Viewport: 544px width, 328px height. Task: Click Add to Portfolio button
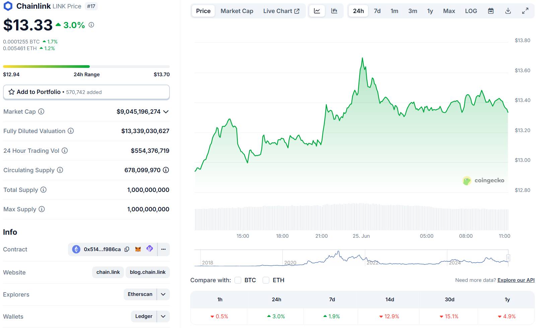[x=86, y=92]
